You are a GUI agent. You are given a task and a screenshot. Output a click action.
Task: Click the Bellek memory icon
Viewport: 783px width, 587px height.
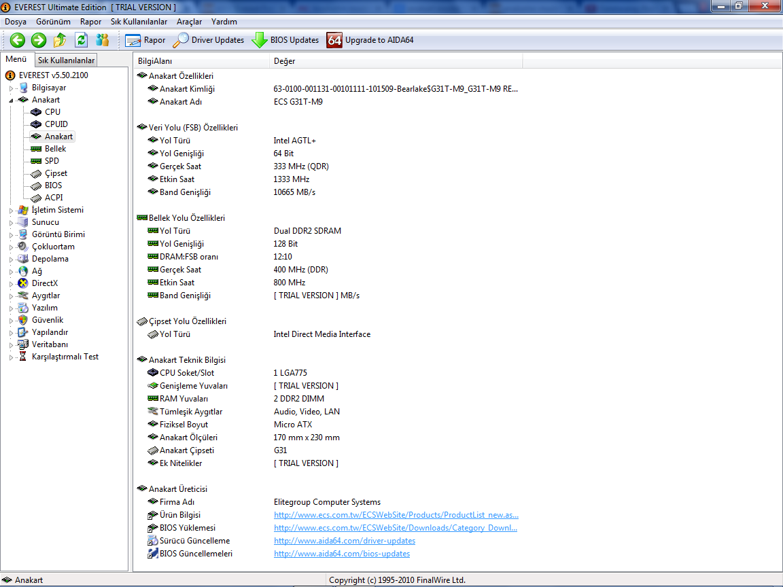36,149
